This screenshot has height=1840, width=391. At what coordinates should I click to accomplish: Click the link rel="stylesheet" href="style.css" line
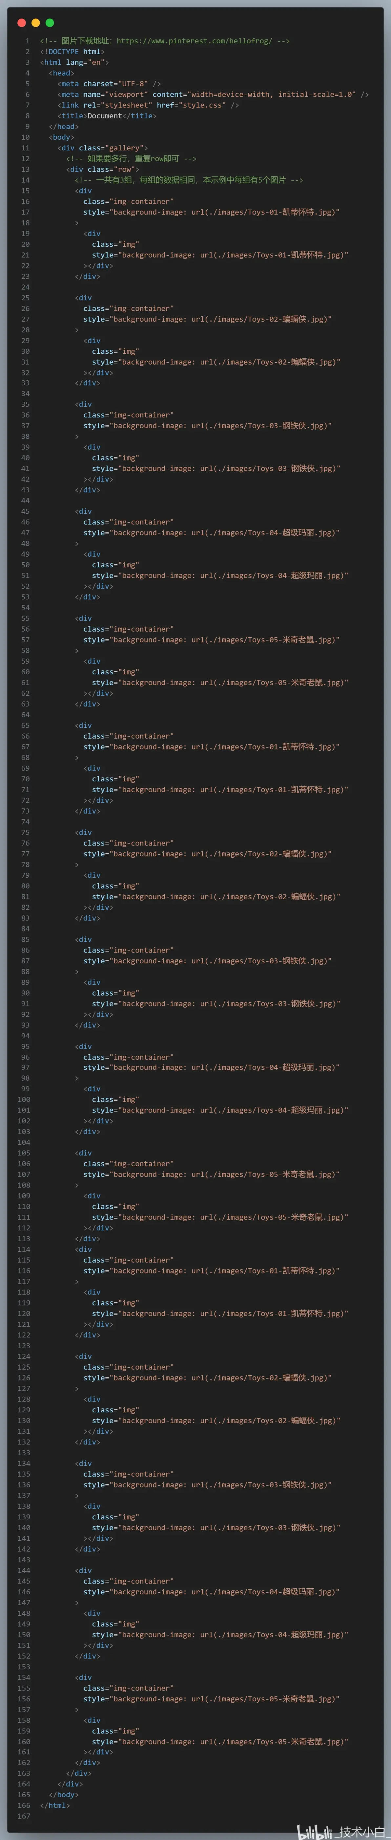pyautogui.click(x=148, y=105)
